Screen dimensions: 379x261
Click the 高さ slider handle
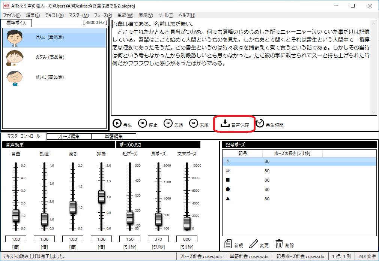pyautogui.click(x=73, y=207)
